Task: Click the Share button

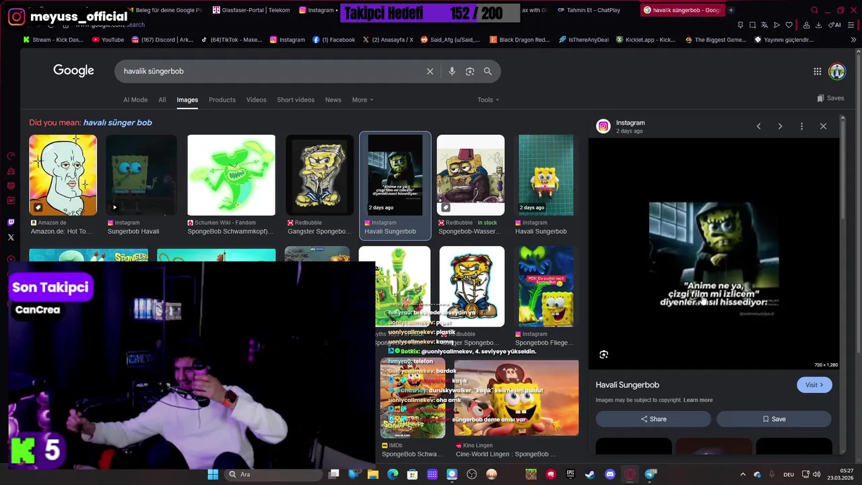Action: coord(653,419)
